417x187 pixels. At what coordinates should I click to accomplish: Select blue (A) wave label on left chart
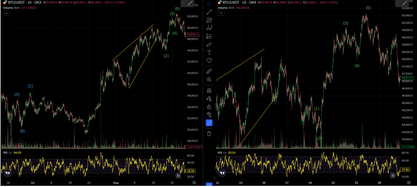point(17,94)
